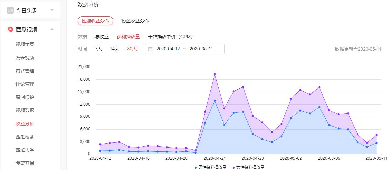Expand the 今日头条 sidebar section arrow

click(x=52, y=10)
